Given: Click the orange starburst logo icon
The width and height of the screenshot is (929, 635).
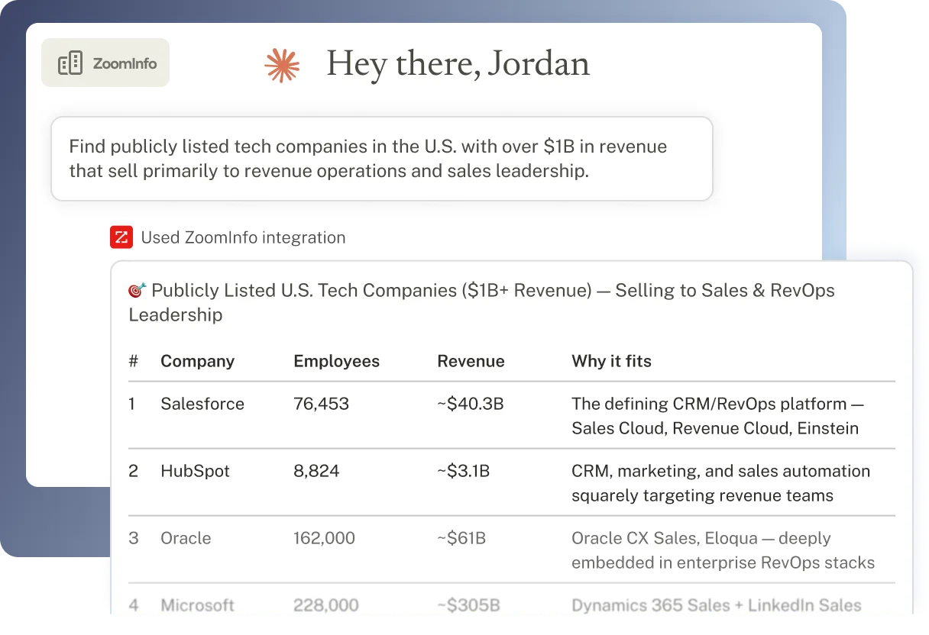Looking at the screenshot, I should pos(282,65).
